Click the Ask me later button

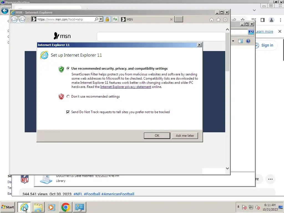point(185,136)
